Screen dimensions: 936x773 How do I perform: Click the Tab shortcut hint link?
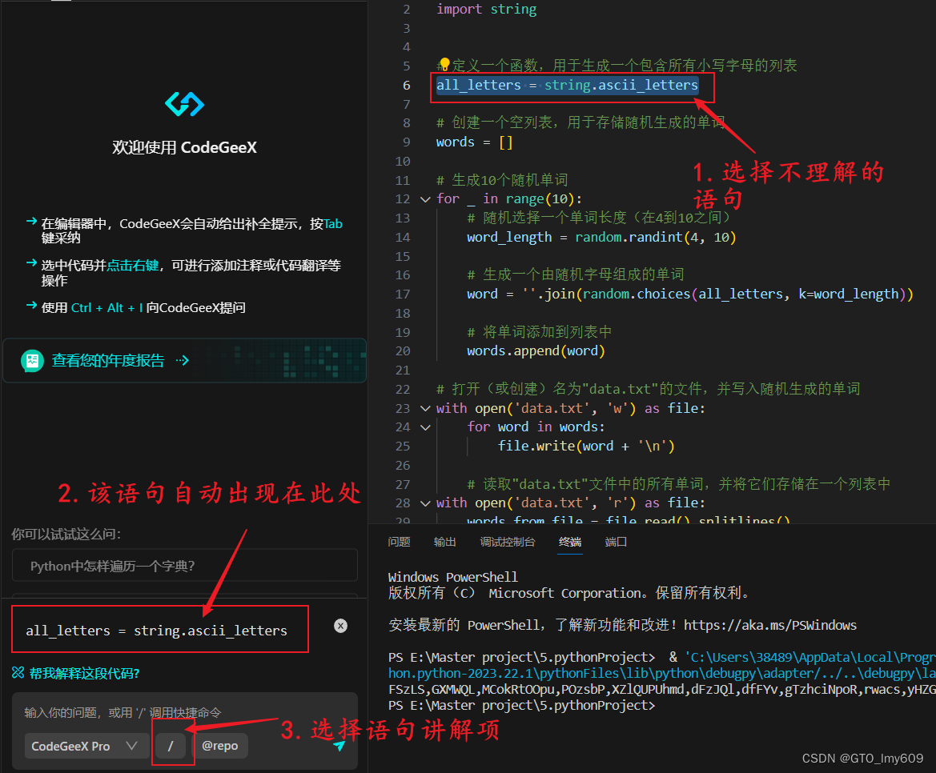pos(333,224)
